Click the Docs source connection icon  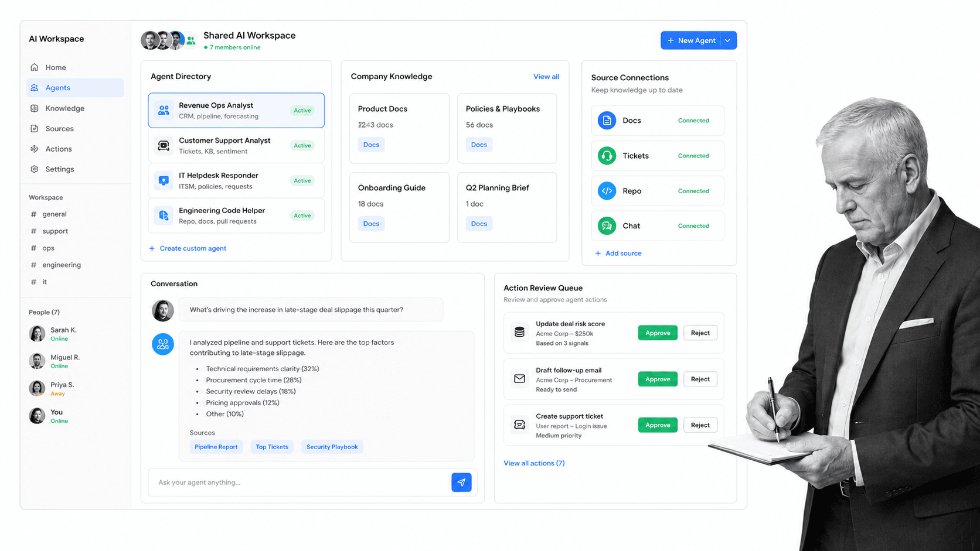click(x=607, y=121)
